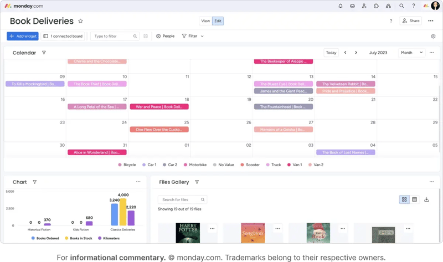The image size is (443, 262).
Task: Open the notifications bell
Action: point(341,6)
